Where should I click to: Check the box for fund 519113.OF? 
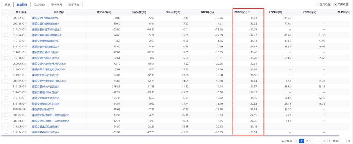6,98
